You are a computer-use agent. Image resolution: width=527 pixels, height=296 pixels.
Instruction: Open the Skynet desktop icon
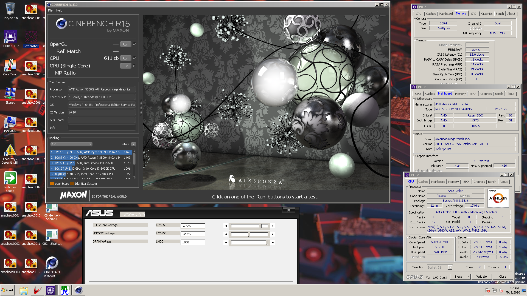(10, 96)
